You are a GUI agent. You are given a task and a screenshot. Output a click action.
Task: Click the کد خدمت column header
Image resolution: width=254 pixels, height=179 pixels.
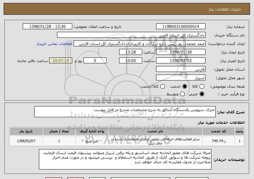tap(218, 131)
